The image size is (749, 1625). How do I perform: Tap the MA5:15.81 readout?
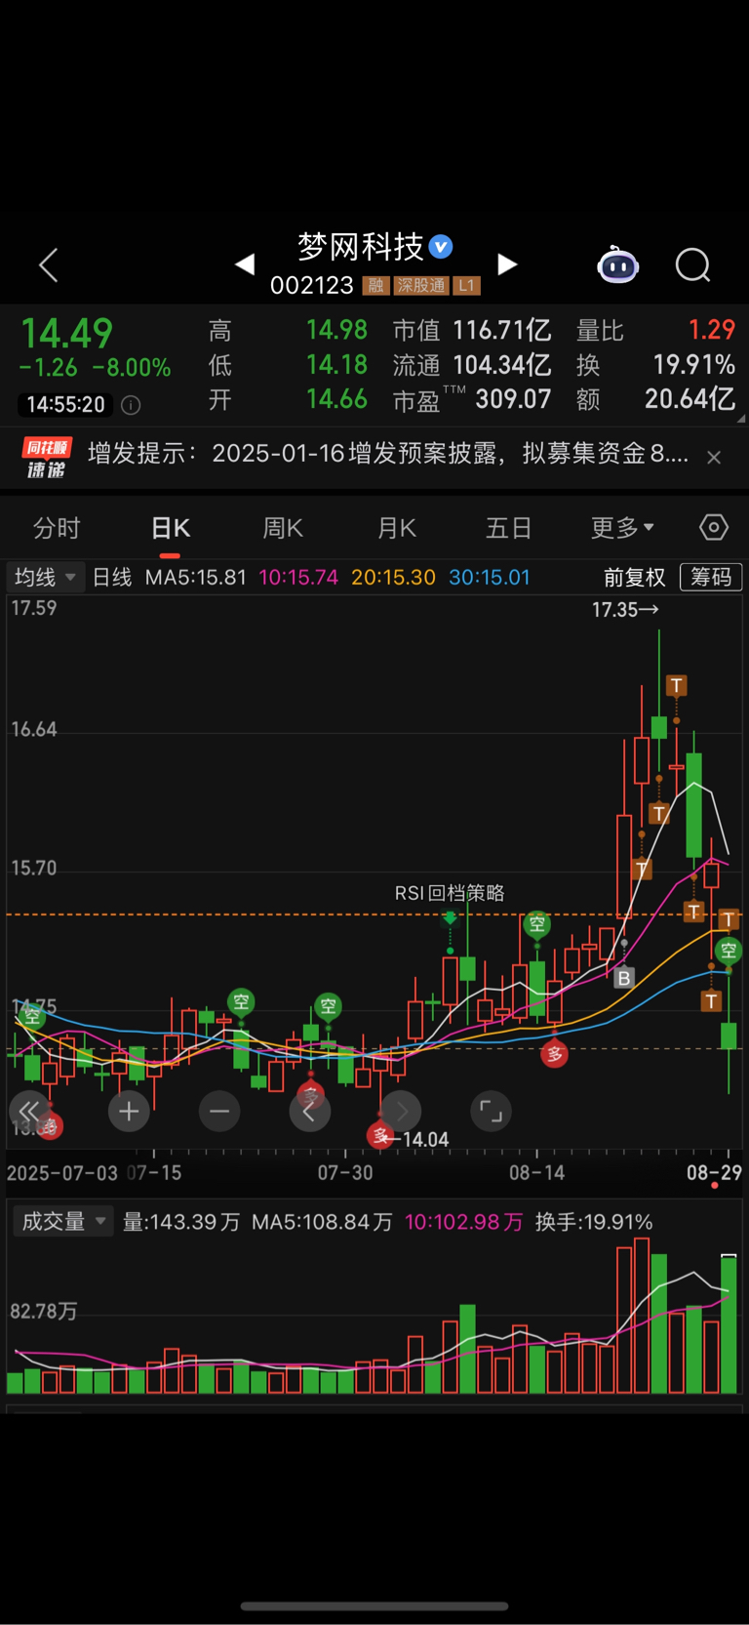pos(196,577)
